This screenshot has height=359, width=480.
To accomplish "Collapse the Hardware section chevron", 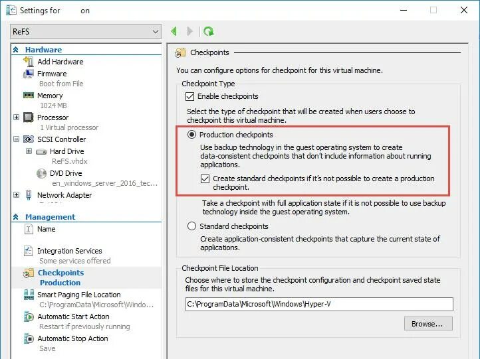I will point(16,50).
